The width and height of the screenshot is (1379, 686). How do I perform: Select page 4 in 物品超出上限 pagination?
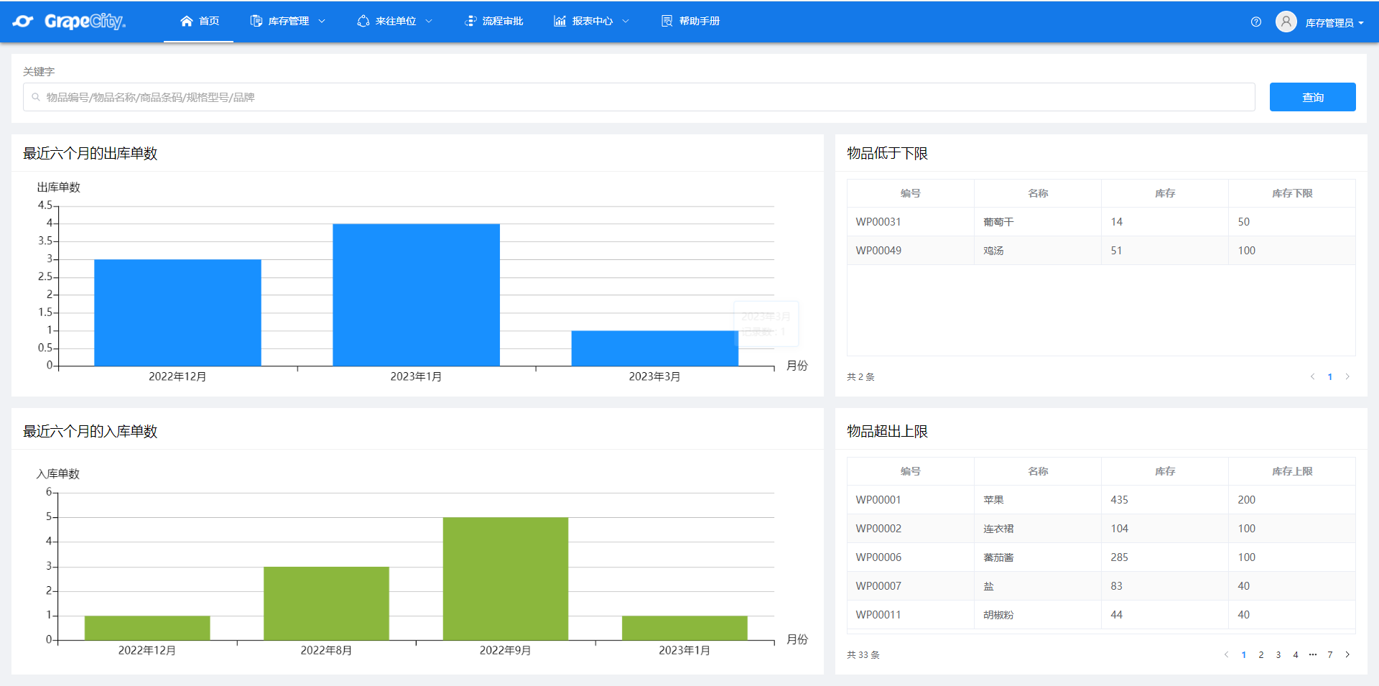click(1296, 654)
